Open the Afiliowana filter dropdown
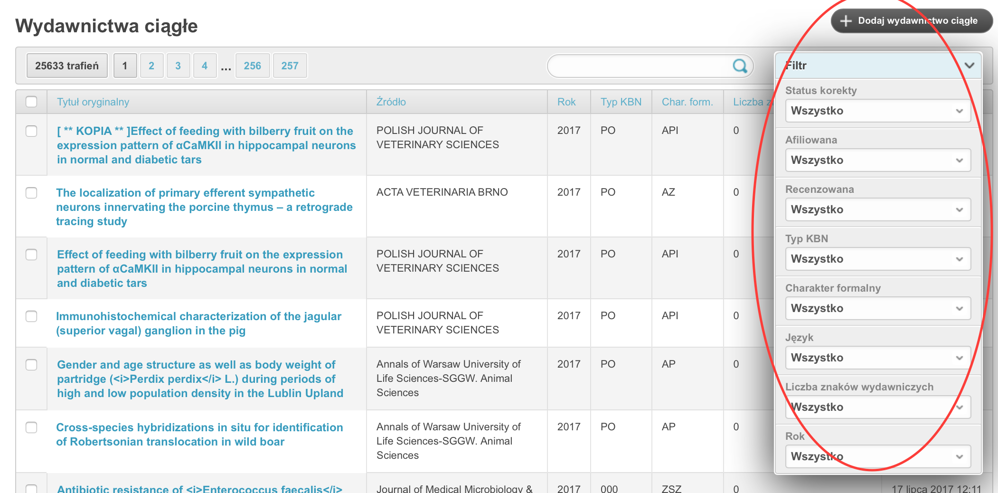The width and height of the screenshot is (998, 493). (878, 160)
